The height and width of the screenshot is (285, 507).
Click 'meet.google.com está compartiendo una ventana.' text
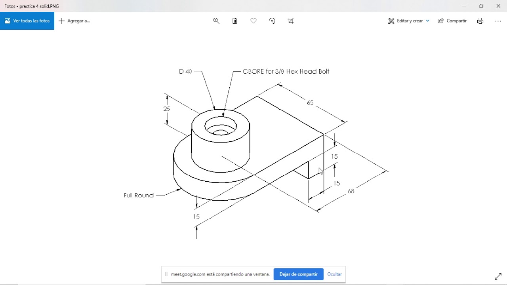(x=220, y=274)
